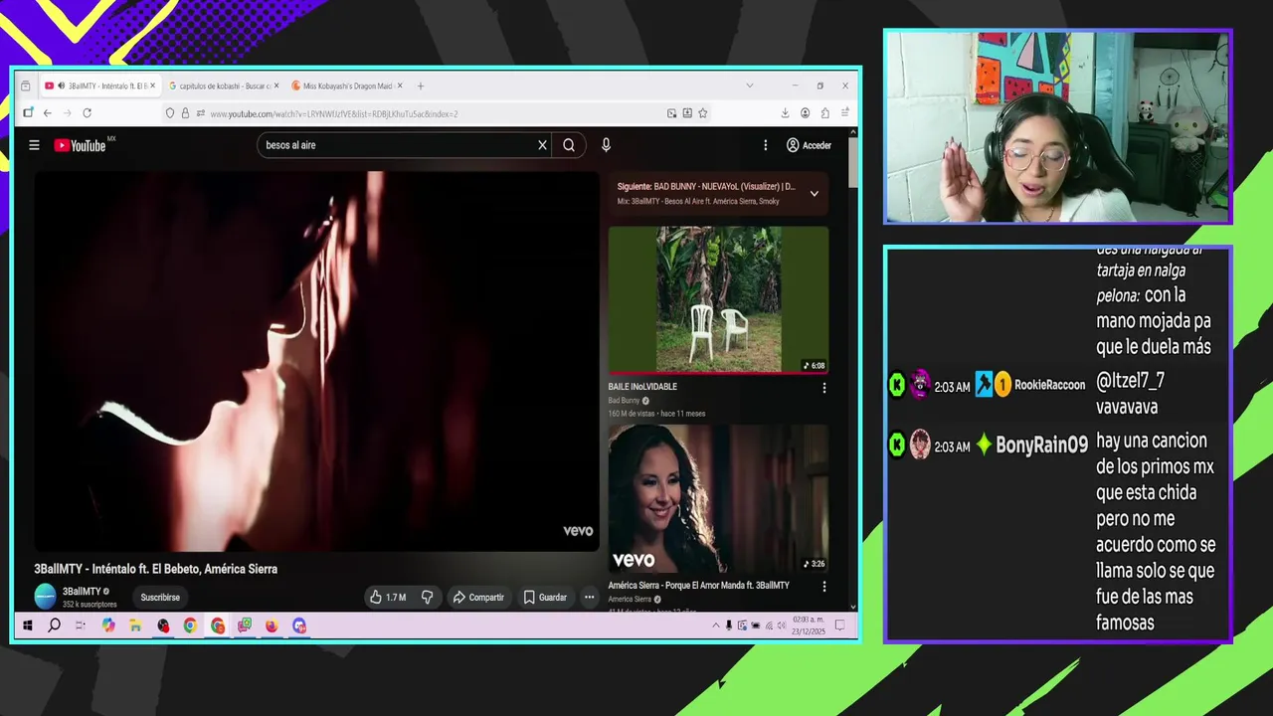
Task: Open File Explorer from the taskbar
Action: tap(135, 626)
